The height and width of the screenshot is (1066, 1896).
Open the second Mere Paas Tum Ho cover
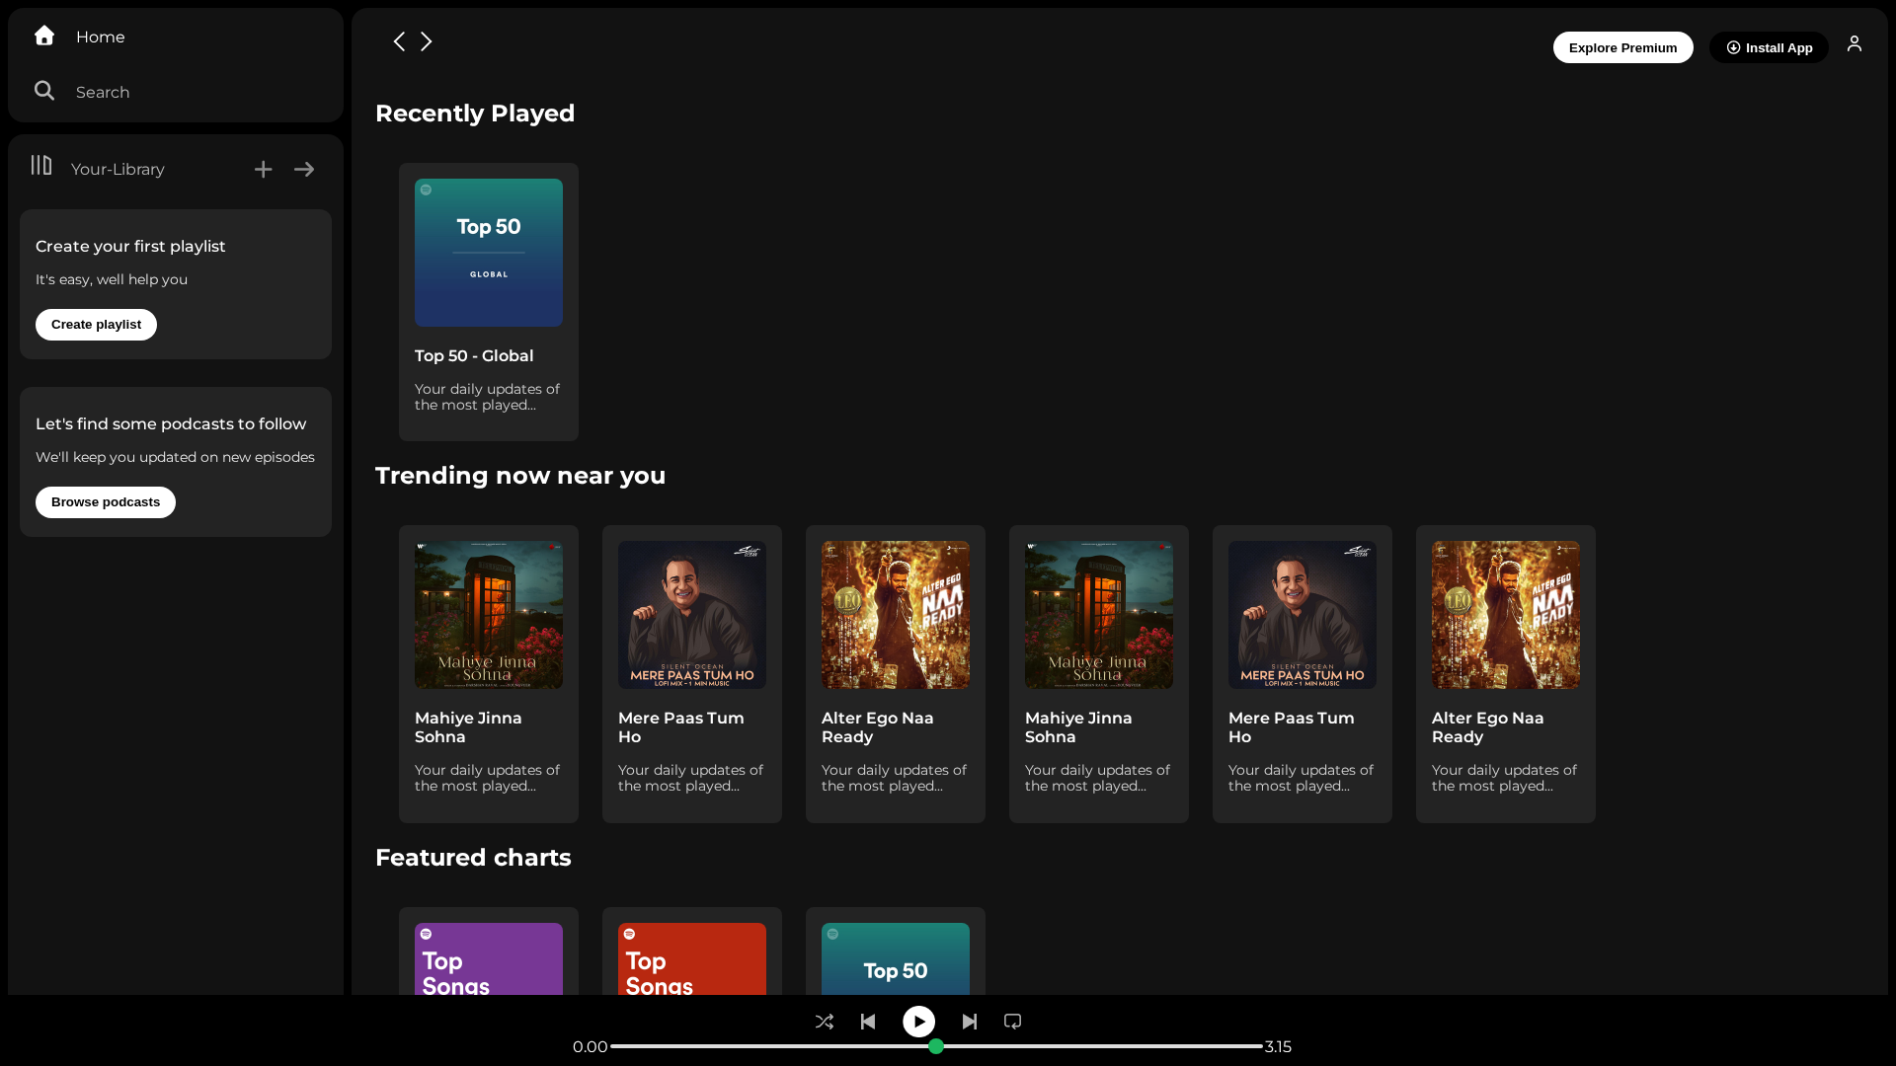point(1303,615)
